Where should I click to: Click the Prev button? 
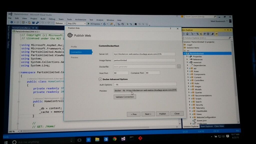click(133, 114)
